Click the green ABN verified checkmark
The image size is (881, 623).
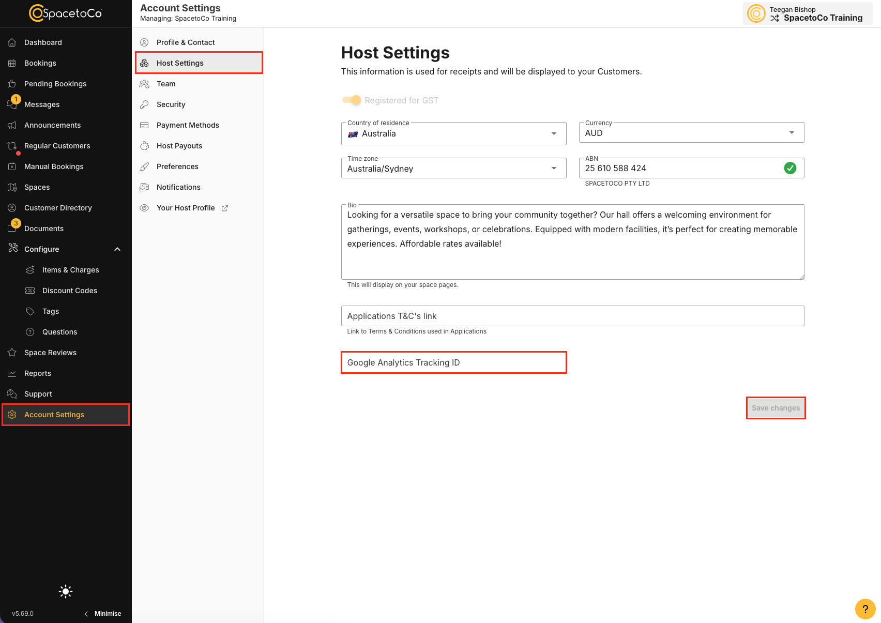(790, 168)
